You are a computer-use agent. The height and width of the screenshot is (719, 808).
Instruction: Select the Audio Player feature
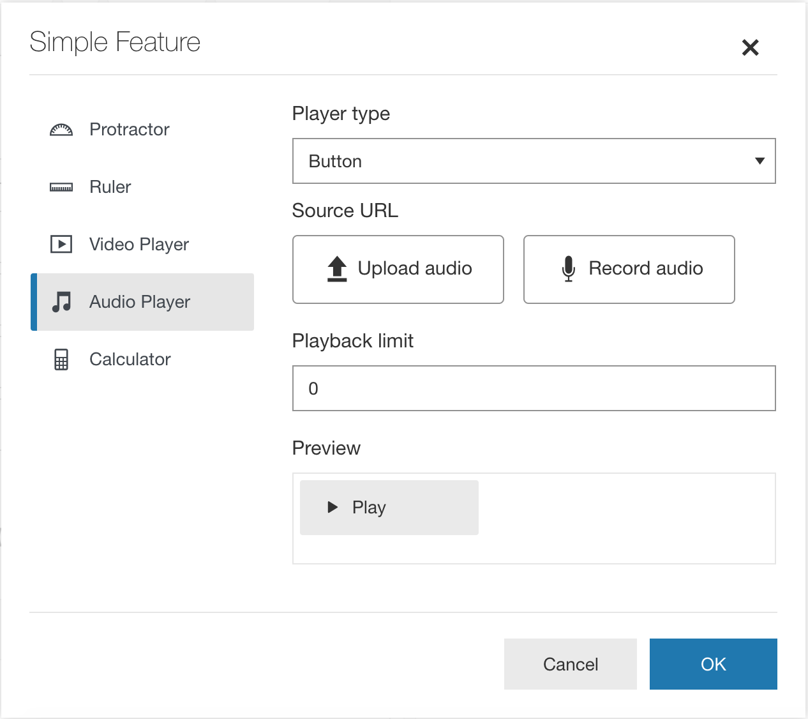(x=142, y=302)
